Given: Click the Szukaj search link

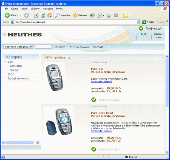Looking at the screenshot, I should coord(59,47).
